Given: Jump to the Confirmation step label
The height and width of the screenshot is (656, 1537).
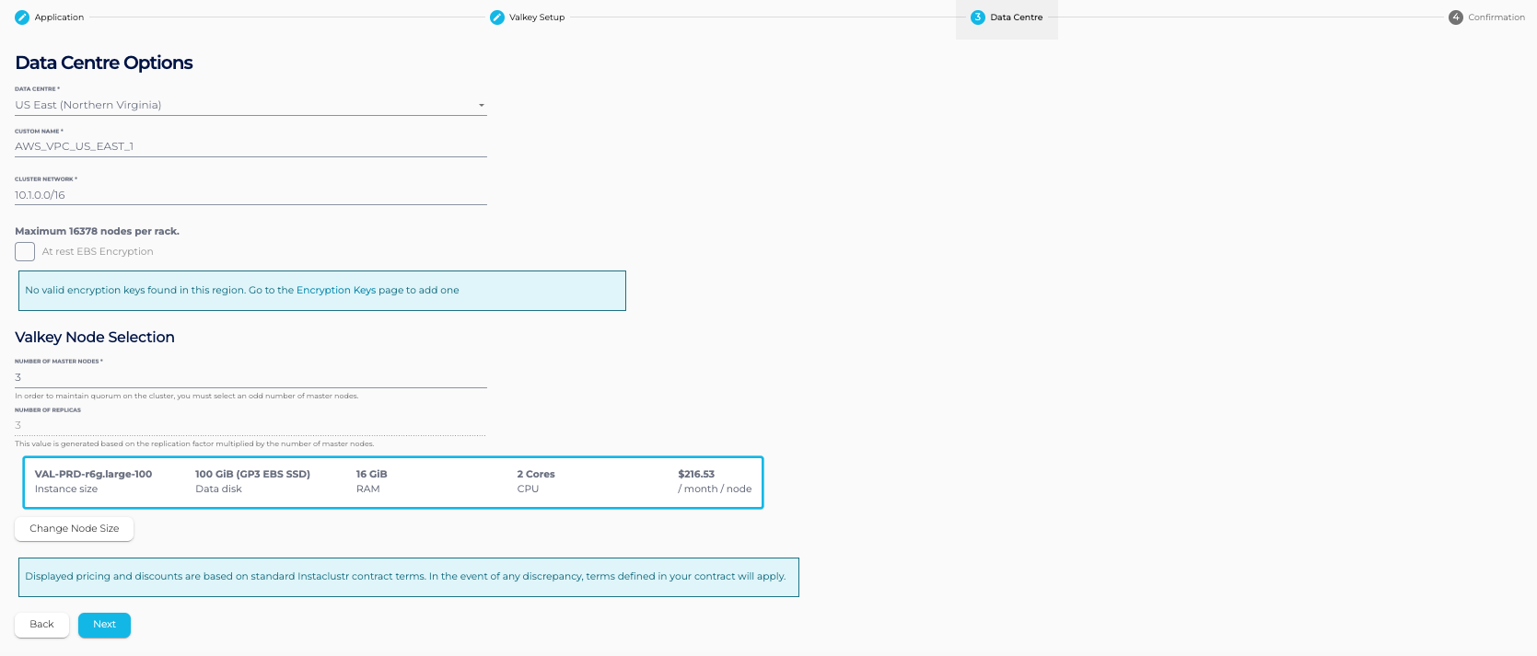Looking at the screenshot, I should point(1496,17).
